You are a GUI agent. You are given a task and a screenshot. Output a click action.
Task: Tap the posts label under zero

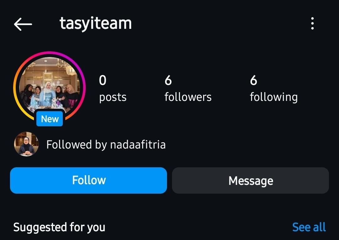pos(113,97)
